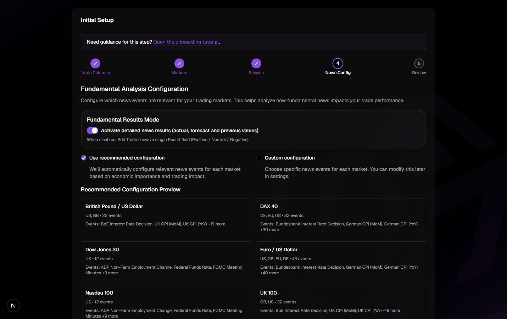
Task: Click Nasdaq 100 'US • 12 events' text
Action: point(99,302)
